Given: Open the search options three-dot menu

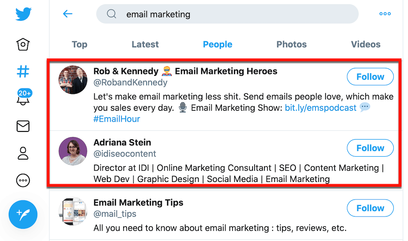Looking at the screenshot, I should 385,14.
